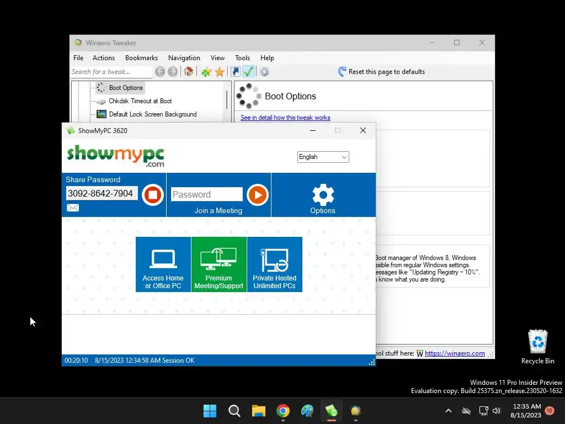Open the https://winaero.com link

(455, 353)
